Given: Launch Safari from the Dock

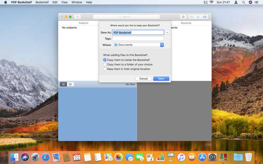Looking at the screenshot, I should click(x=46, y=157).
